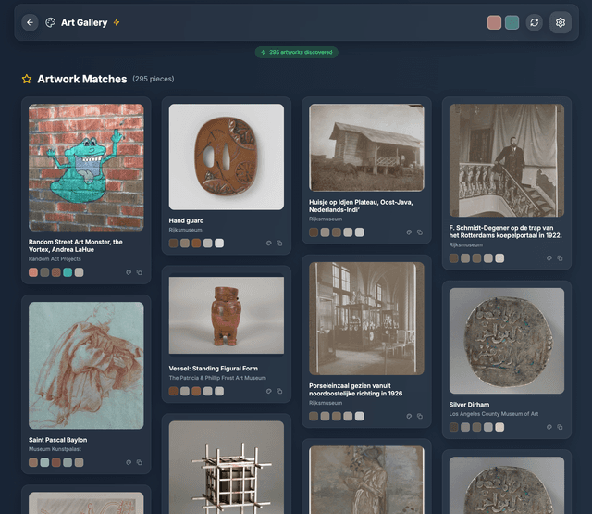Click 'Museum Kunstpalast' source text
The width and height of the screenshot is (592, 514).
(55, 449)
